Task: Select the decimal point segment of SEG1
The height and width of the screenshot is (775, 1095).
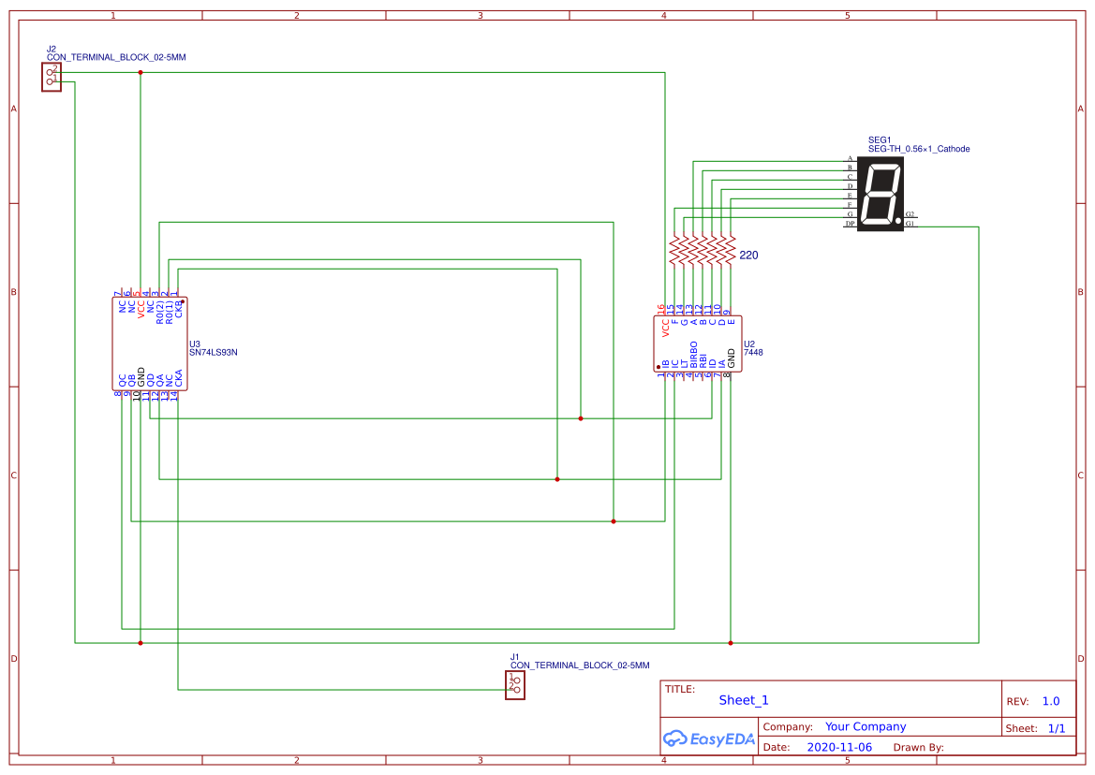Action: (898, 220)
